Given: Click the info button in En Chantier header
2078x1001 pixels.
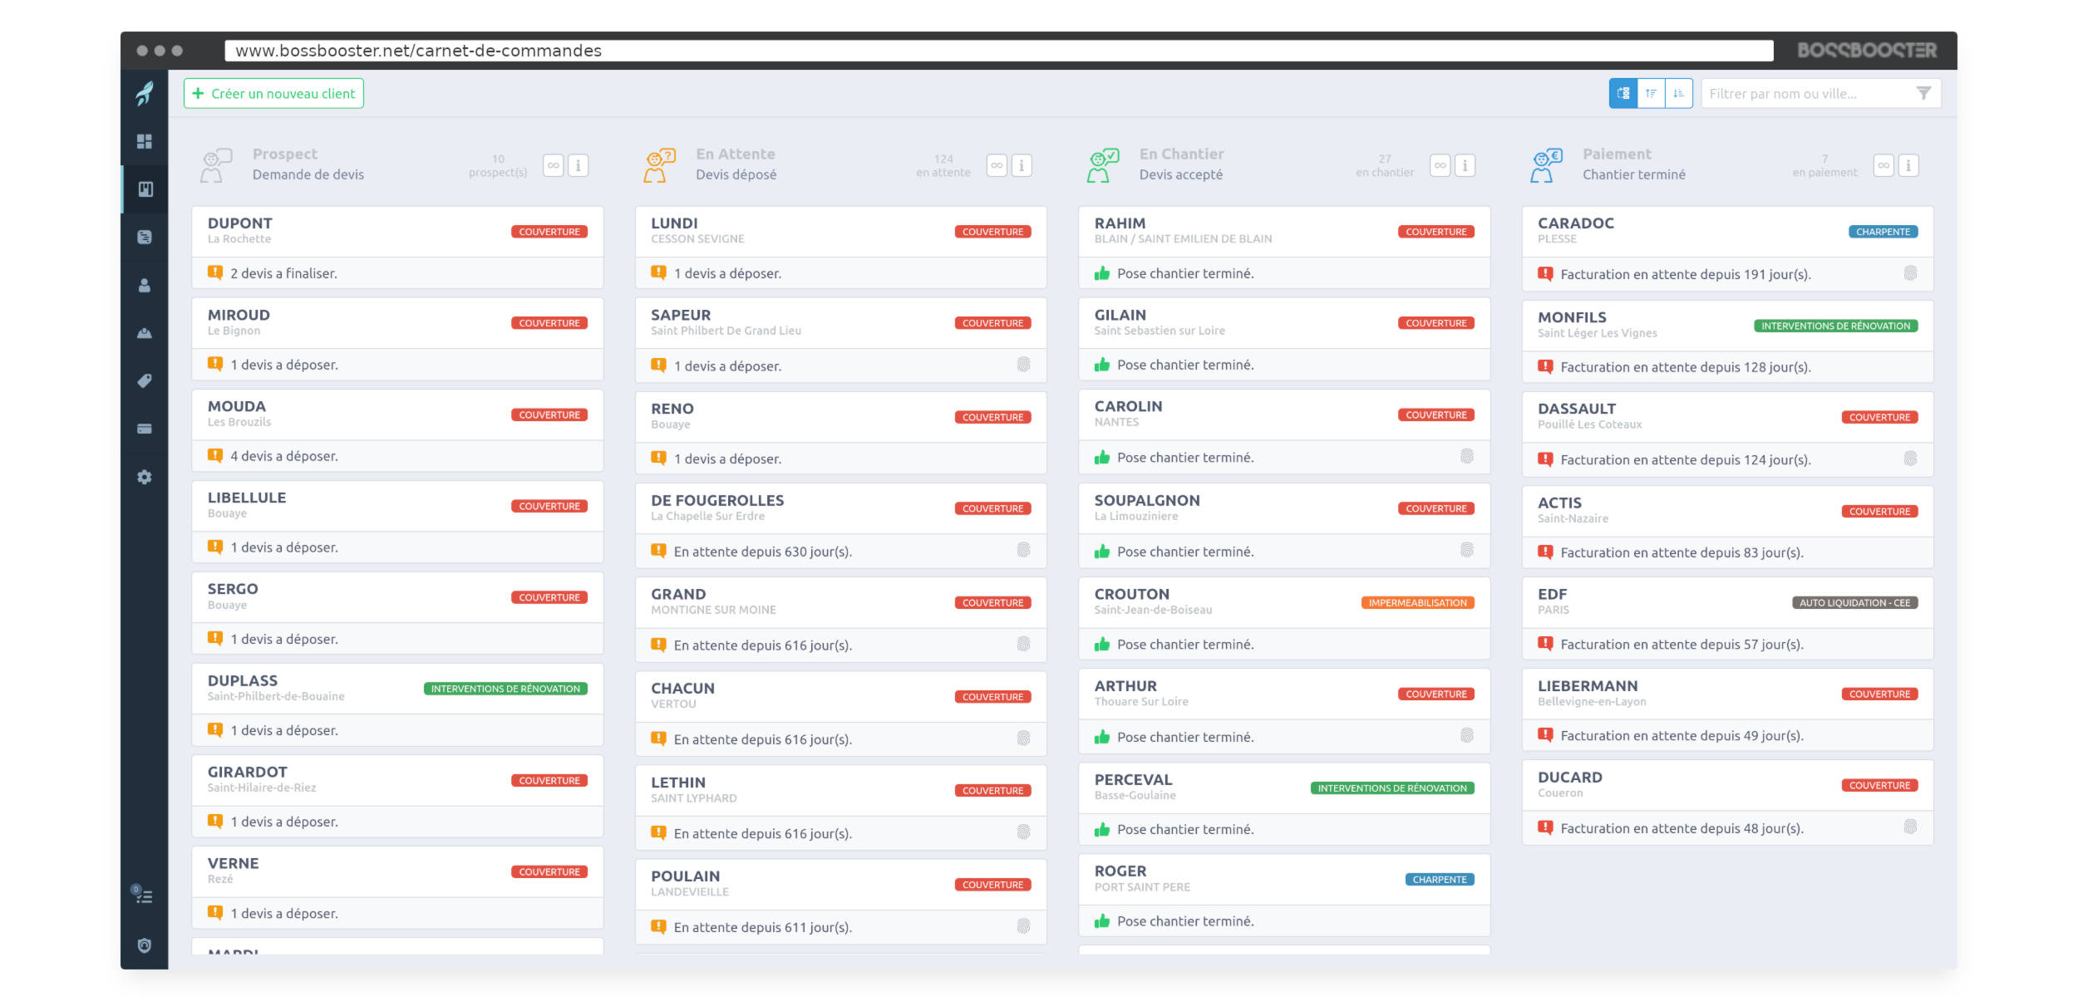Looking at the screenshot, I should click(1465, 165).
